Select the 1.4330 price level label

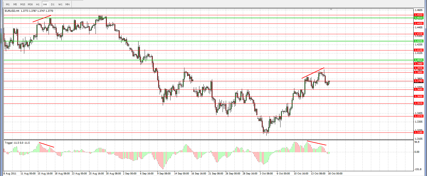point(418,34)
